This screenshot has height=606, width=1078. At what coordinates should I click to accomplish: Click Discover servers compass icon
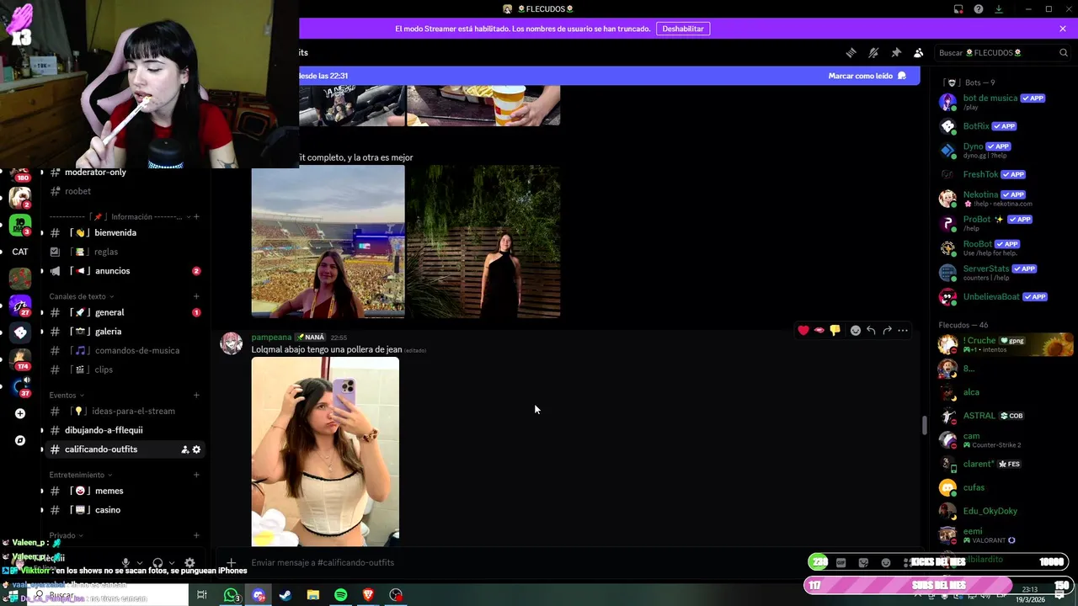(20, 440)
